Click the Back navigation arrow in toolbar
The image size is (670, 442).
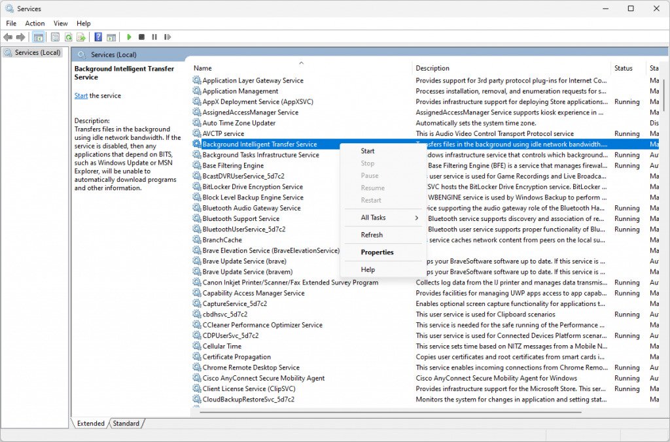(x=7, y=37)
